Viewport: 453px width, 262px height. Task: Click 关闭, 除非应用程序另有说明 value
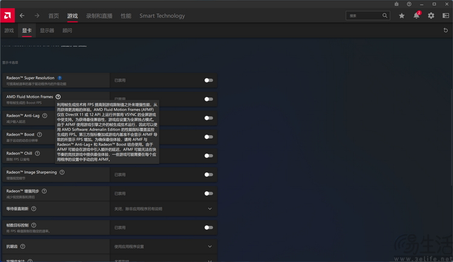(x=138, y=208)
